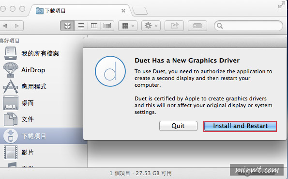Click the Finder search field
This screenshot has width=288, height=179.
click(248, 26)
